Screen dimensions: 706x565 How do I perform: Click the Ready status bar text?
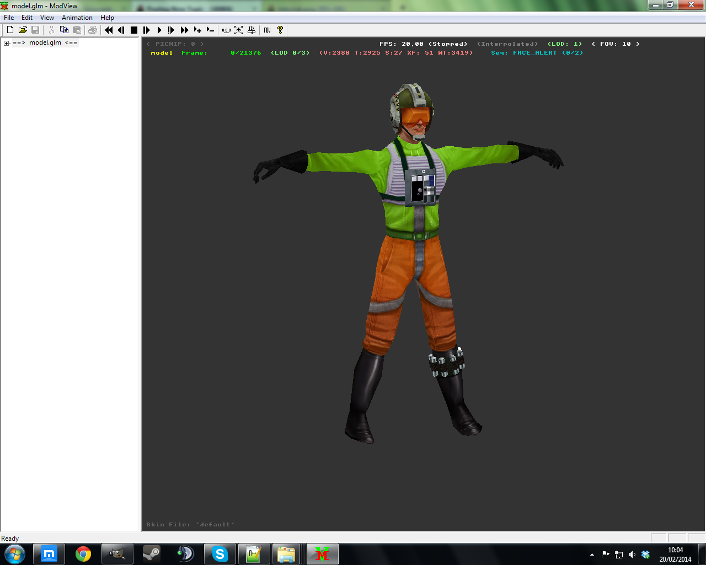10,539
